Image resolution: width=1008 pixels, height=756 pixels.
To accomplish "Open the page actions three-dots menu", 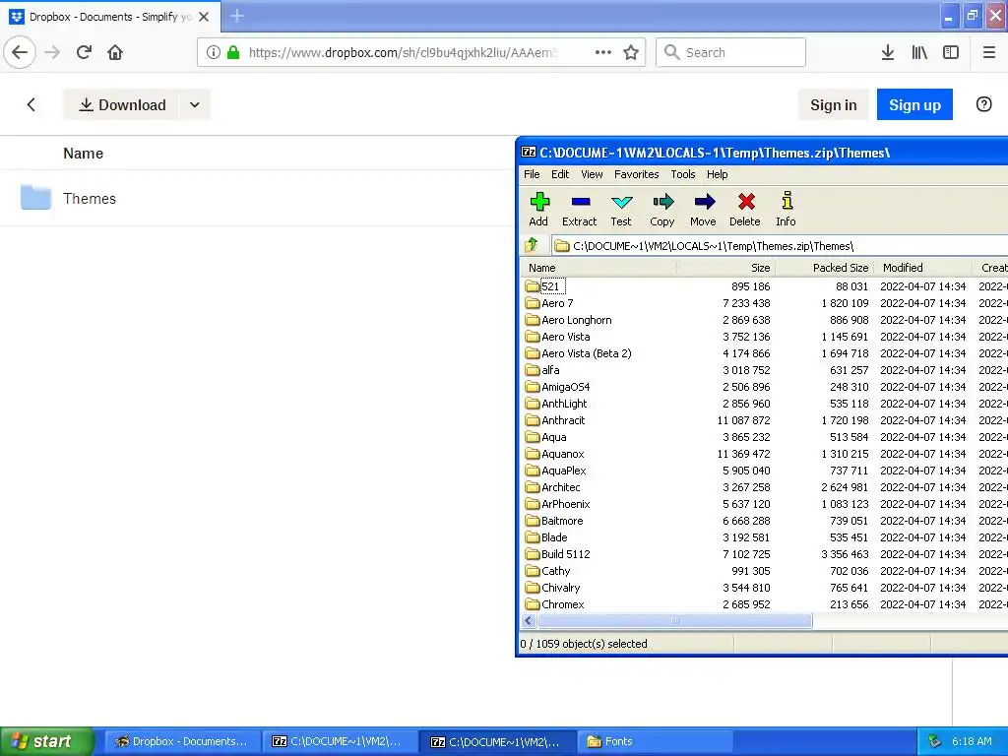I will coord(603,52).
